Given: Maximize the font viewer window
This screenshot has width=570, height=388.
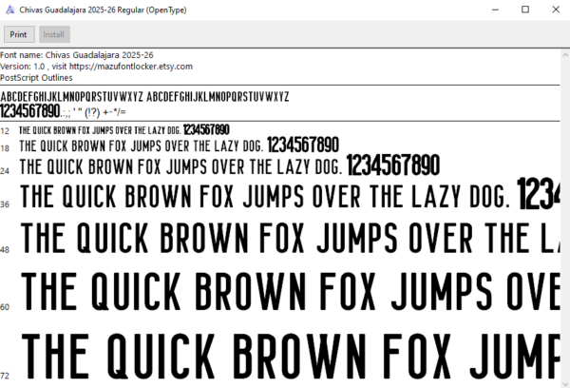Looking at the screenshot, I should tap(525, 10).
